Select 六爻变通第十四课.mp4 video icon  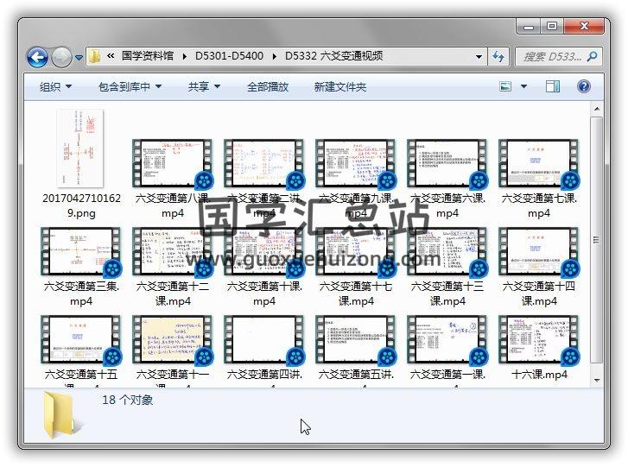coord(539,252)
